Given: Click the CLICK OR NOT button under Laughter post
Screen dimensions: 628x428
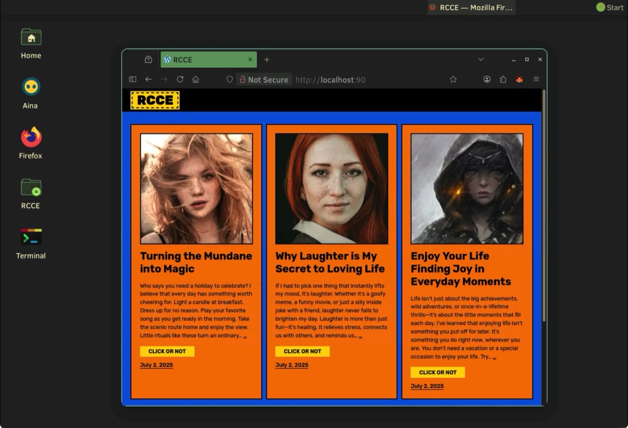Looking at the screenshot, I should click(x=302, y=352).
